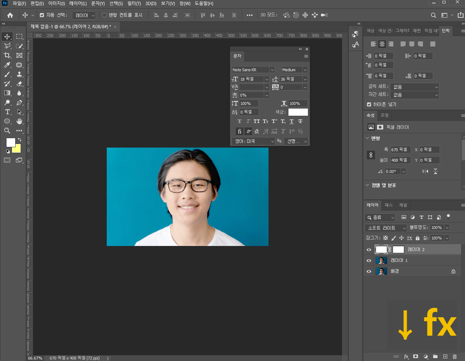465x361 pixels.
Task: Click the faux bold text button
Action: 240,122
